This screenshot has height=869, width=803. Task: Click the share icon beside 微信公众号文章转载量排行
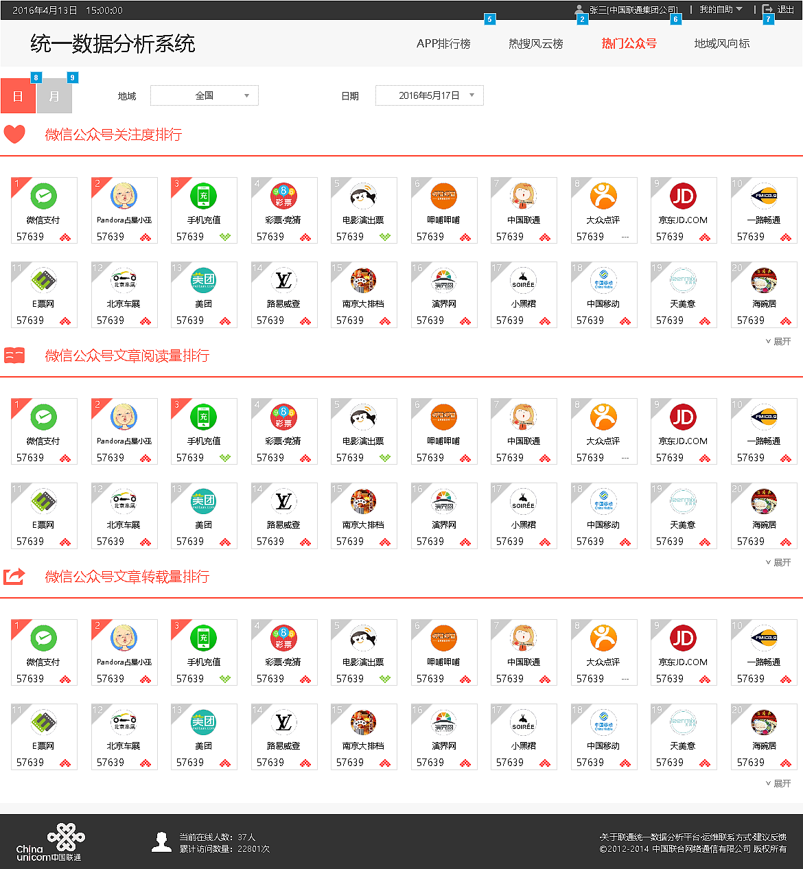(15, 576)
